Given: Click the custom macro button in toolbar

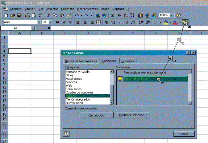Looking at the screenshot, I should pyautogui.click(x=185, y=22).
